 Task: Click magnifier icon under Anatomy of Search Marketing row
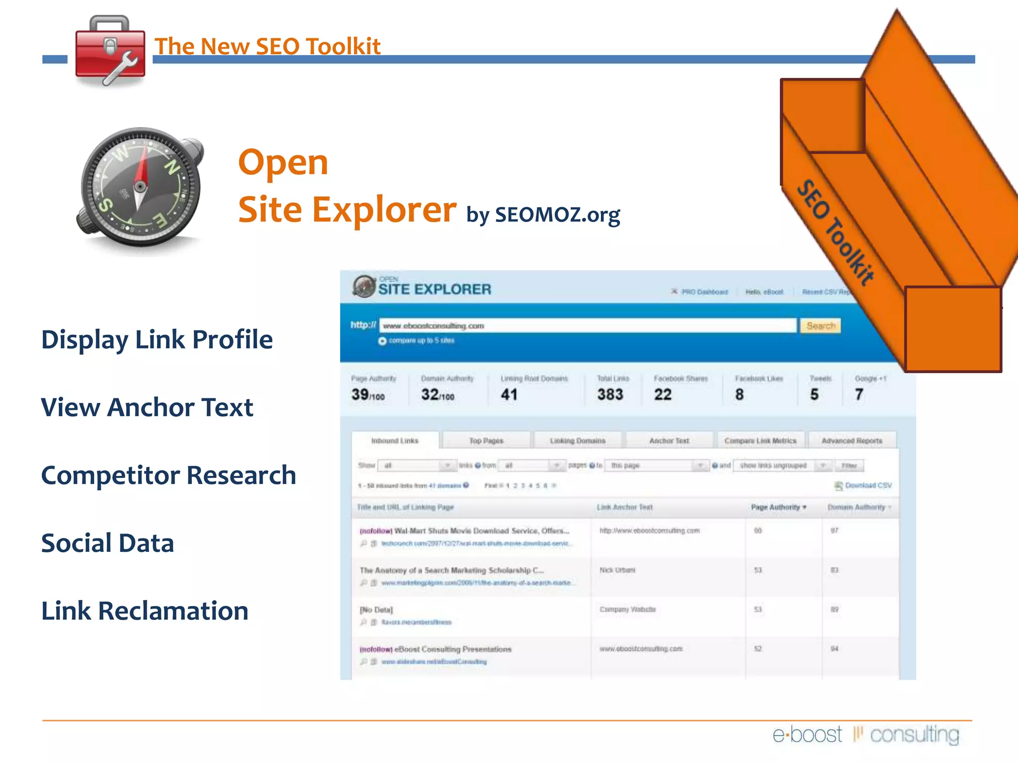pyautogui.click(x=364, y=583)
